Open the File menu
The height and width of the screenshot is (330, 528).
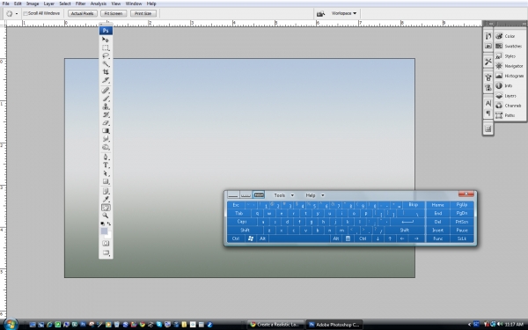tap(6, 4)
